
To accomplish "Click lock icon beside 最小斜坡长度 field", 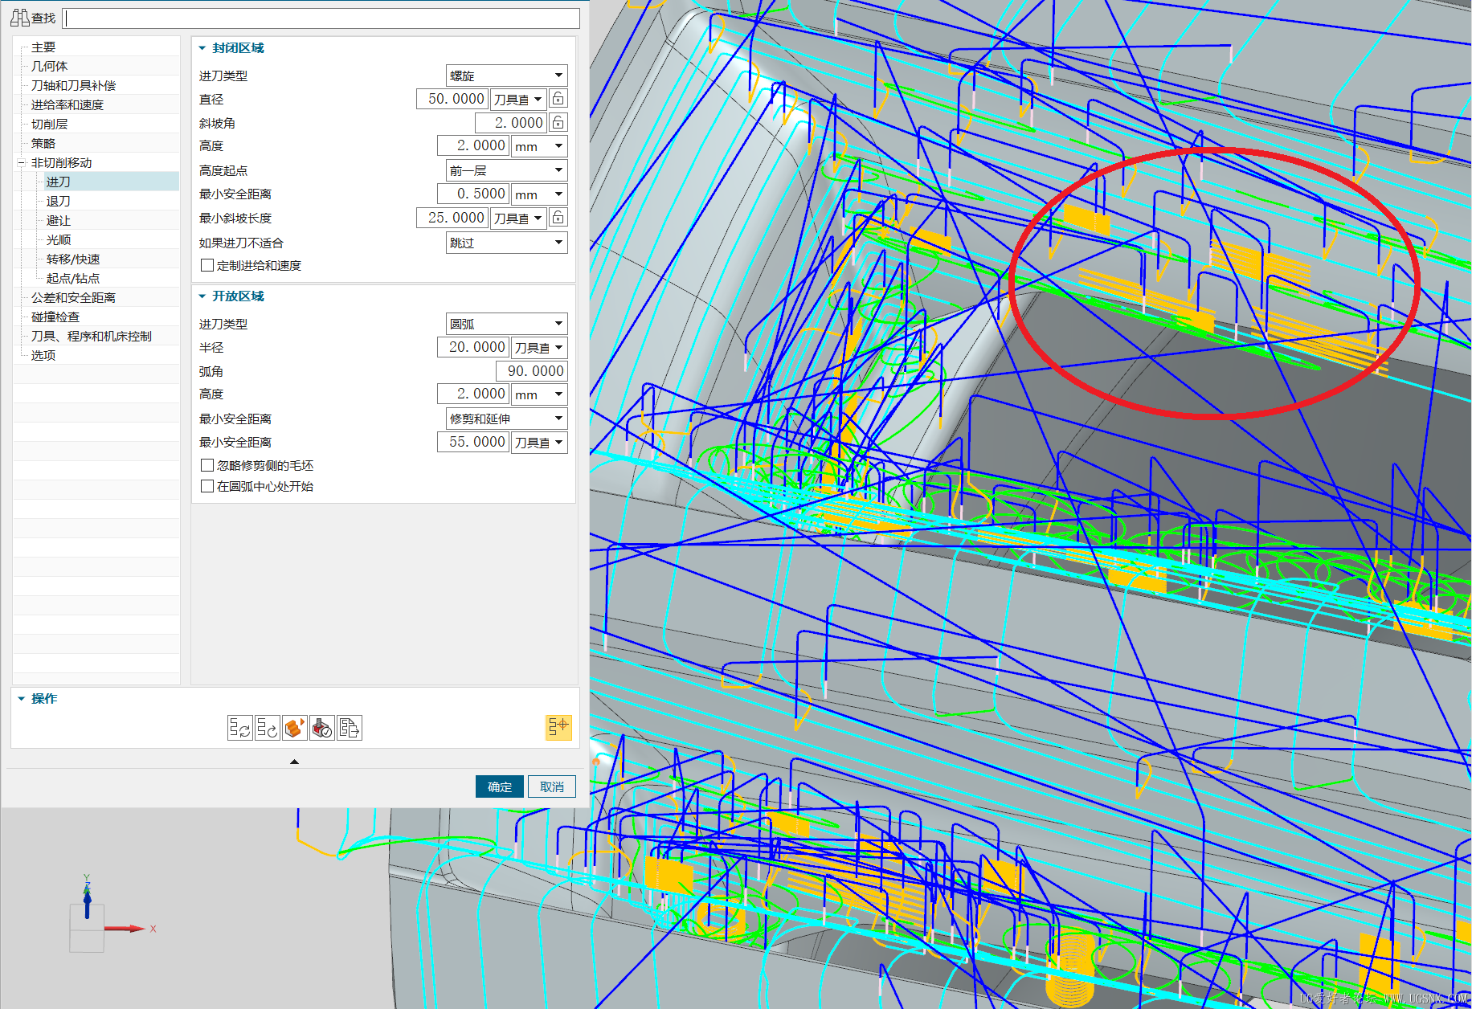I will pyautogui.click(x=558, y=218).
